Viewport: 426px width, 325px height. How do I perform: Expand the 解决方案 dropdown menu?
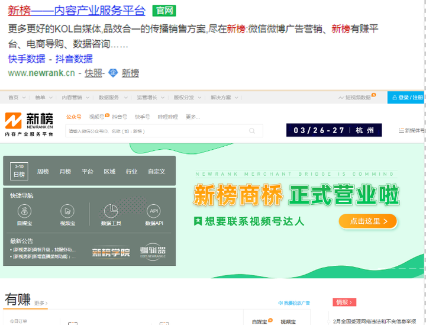click(224, 97)
